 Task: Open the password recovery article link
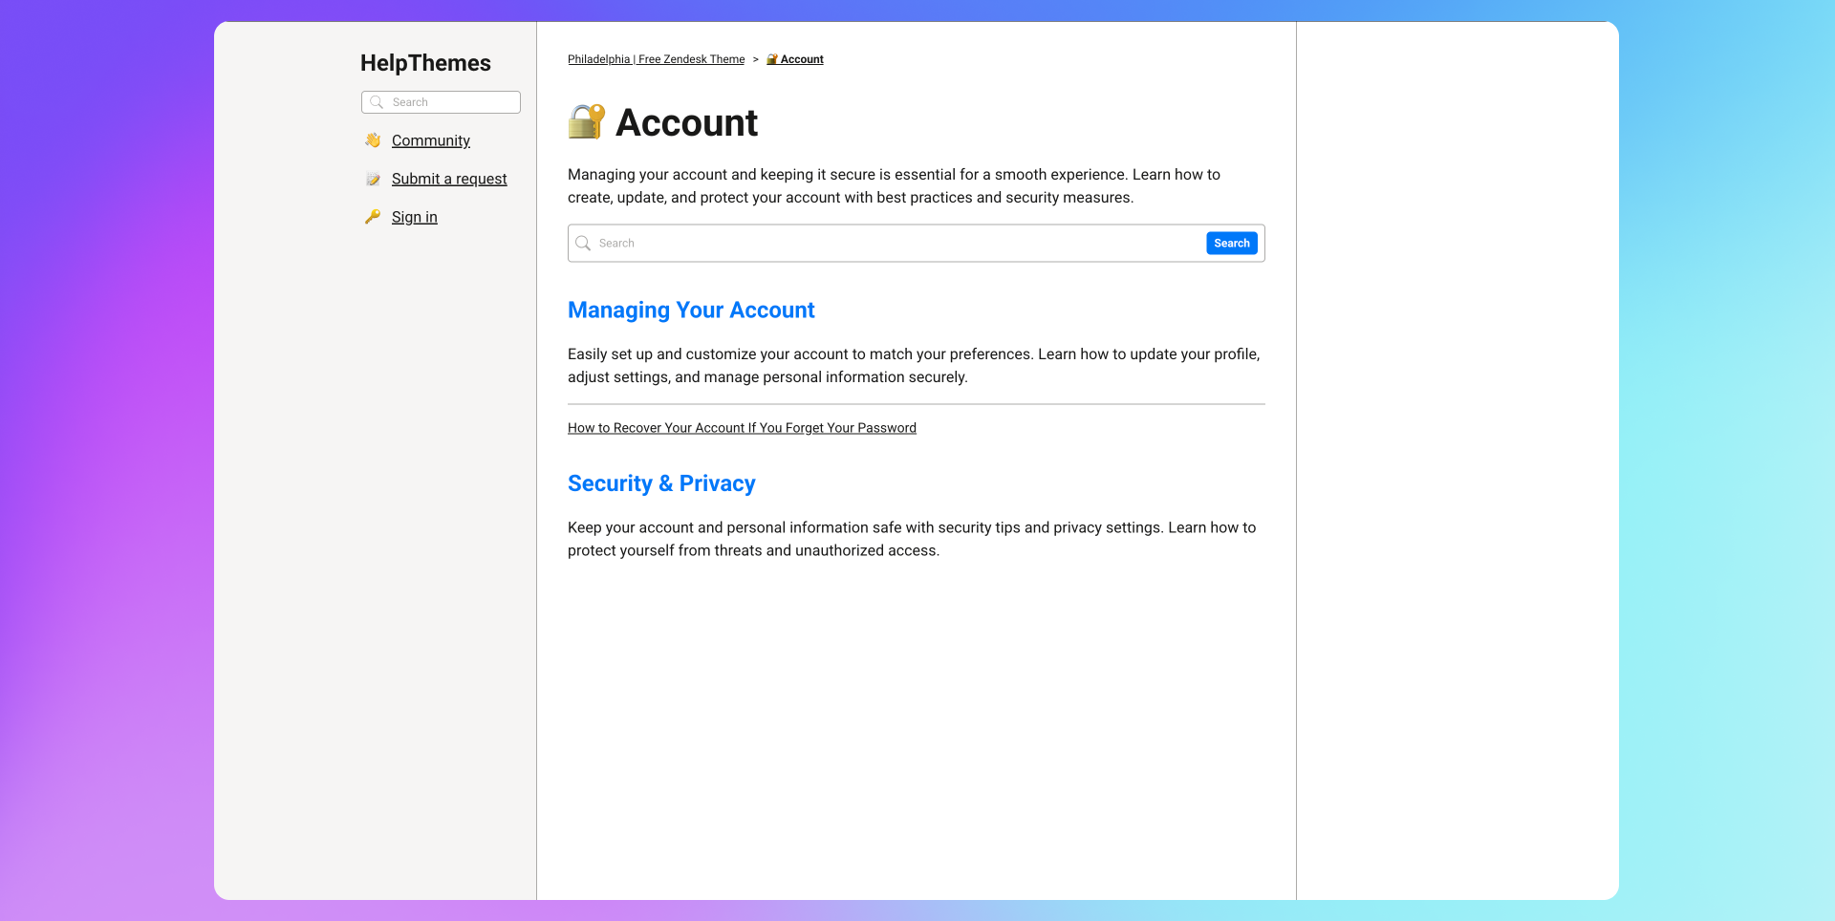coord(742,428)
